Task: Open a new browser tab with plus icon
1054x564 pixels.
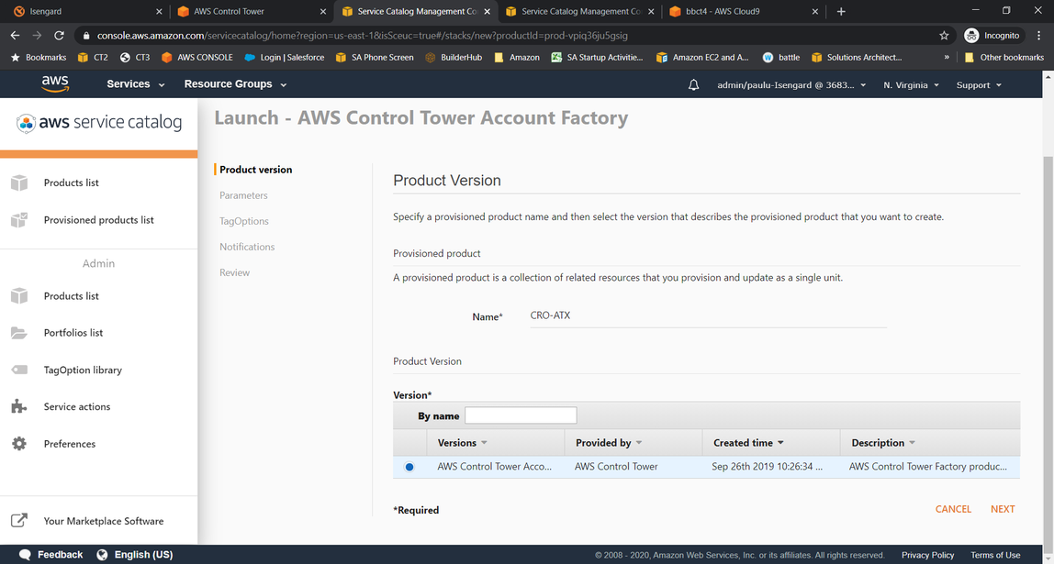Action: [841, 11]
